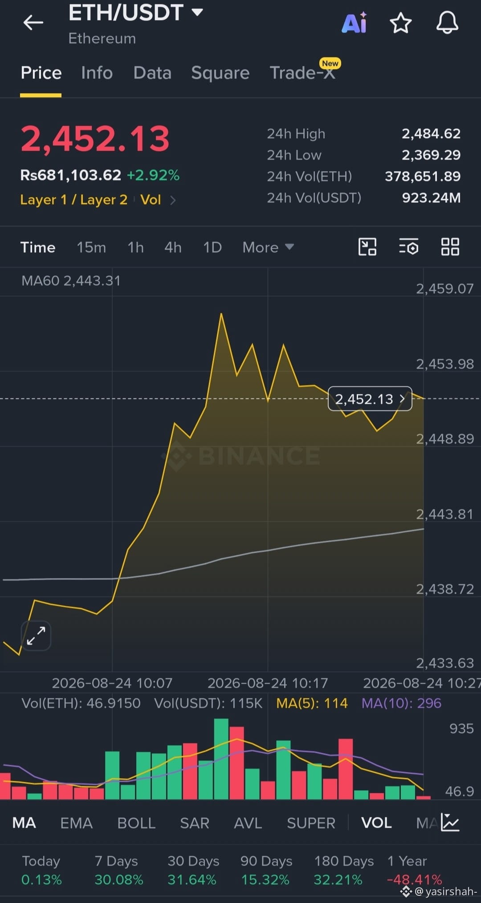Expand chart to fullscreen icon

(x=36, y=636)
